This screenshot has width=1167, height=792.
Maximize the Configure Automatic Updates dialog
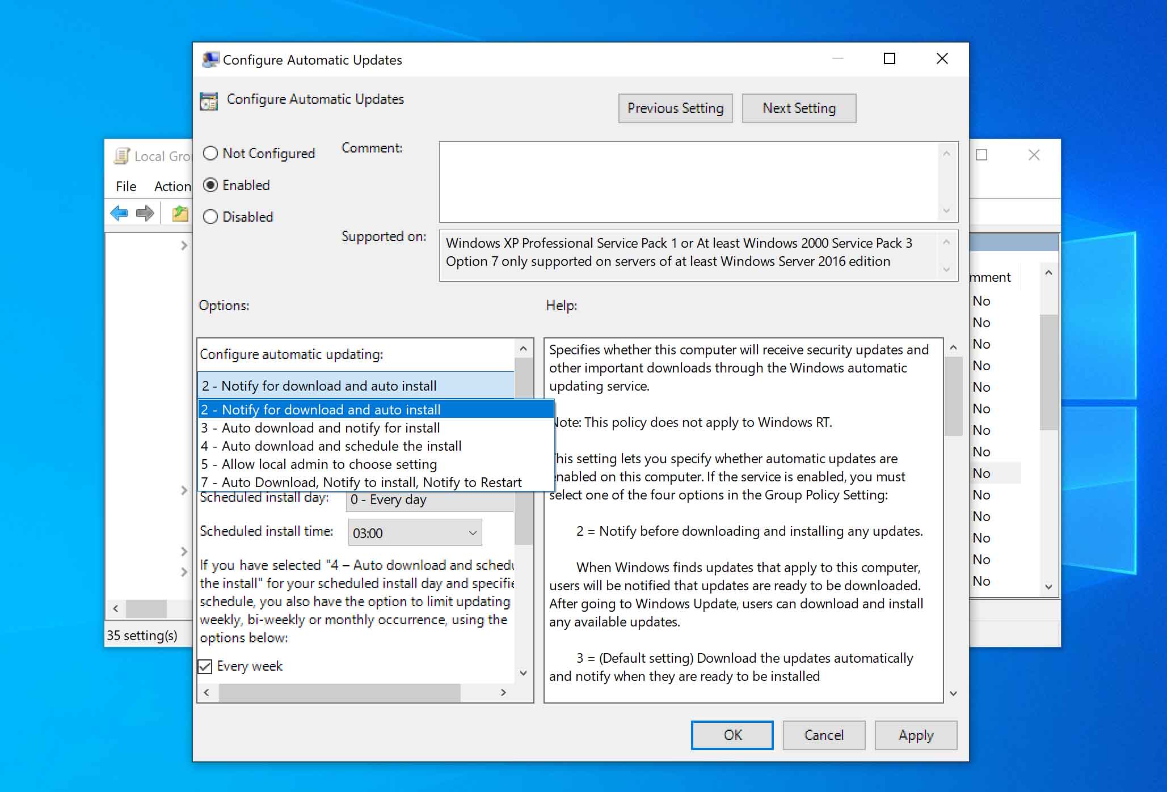pyautogui.click(x=890, y=58)
